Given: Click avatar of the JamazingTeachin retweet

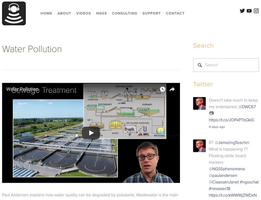Looking at the screenshot, I should [x=199, y=146].
